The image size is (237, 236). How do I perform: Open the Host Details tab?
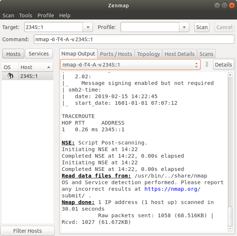179,54
